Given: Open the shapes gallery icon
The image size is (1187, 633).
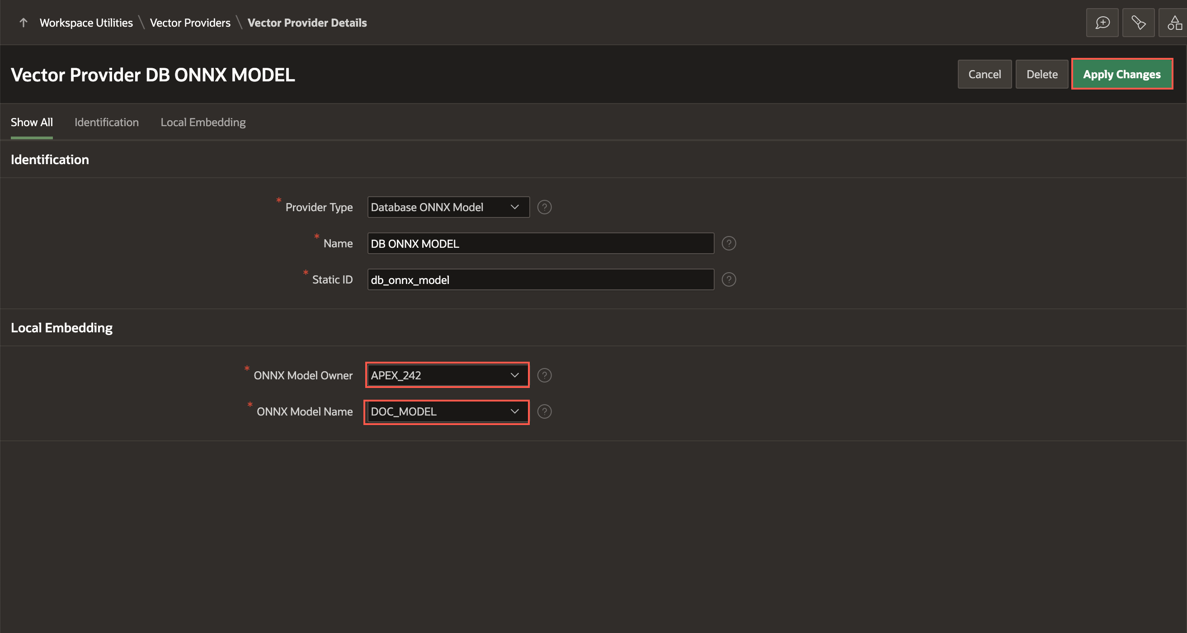Looking at the screenshot, I should coord(1174,23).
